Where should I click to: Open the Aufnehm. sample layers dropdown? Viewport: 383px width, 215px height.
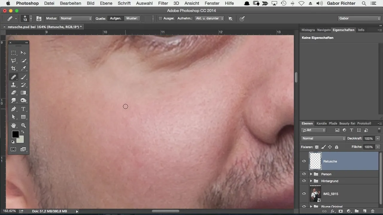pyautogui.click(x=209, y=19)
